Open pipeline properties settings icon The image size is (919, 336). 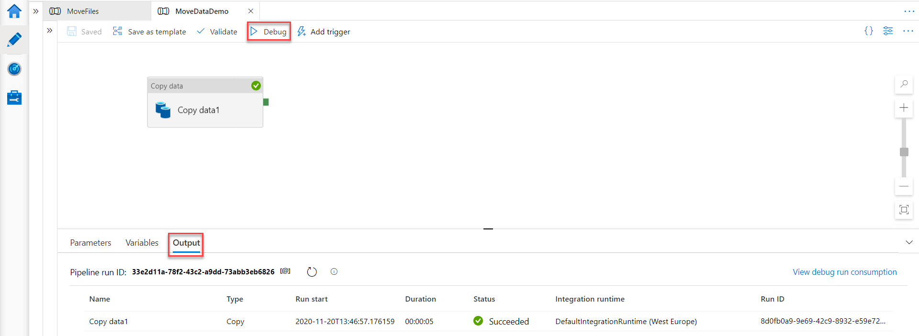coord(888,31)
